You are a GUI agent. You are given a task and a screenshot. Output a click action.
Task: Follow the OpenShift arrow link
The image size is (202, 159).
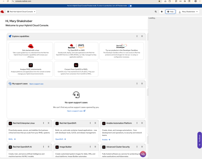[x=61, y=139]
